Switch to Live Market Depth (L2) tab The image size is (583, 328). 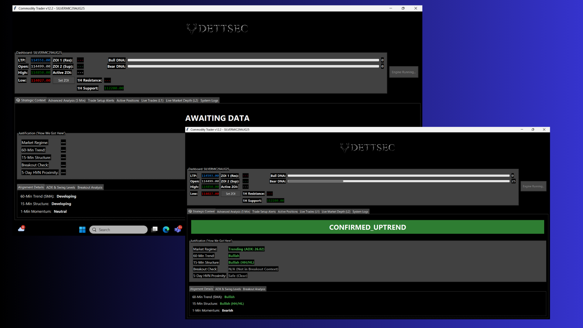coord(336,211)
